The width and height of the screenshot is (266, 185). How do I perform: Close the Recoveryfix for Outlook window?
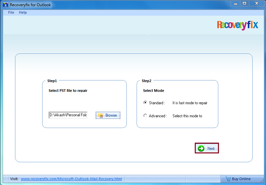(x=257, y=4)
